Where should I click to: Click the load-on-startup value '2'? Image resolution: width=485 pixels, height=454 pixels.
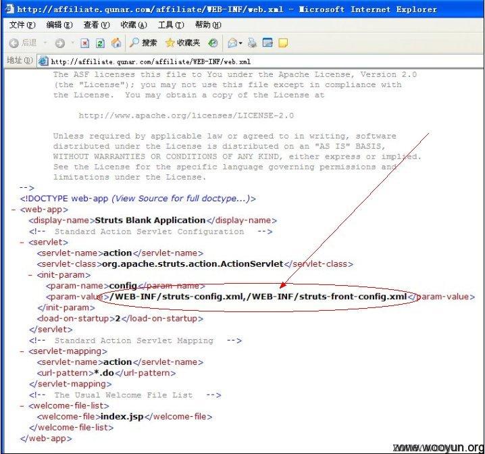tap(118, 318)
